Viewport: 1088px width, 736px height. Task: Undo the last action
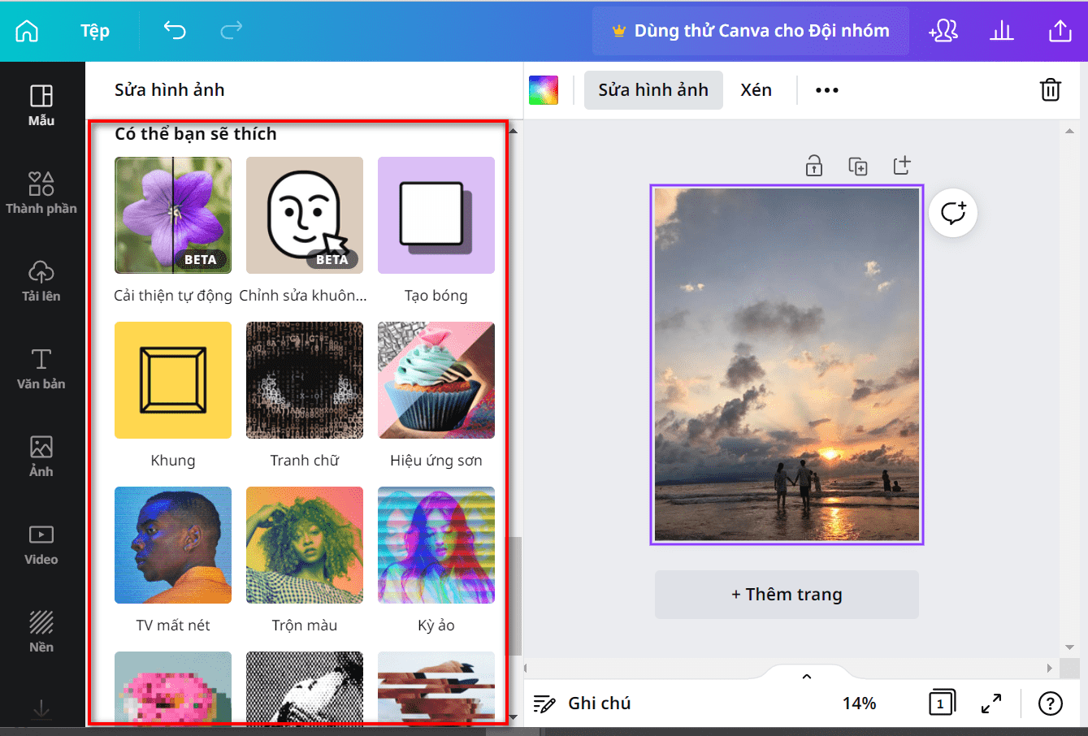click(x=175, y=31)
